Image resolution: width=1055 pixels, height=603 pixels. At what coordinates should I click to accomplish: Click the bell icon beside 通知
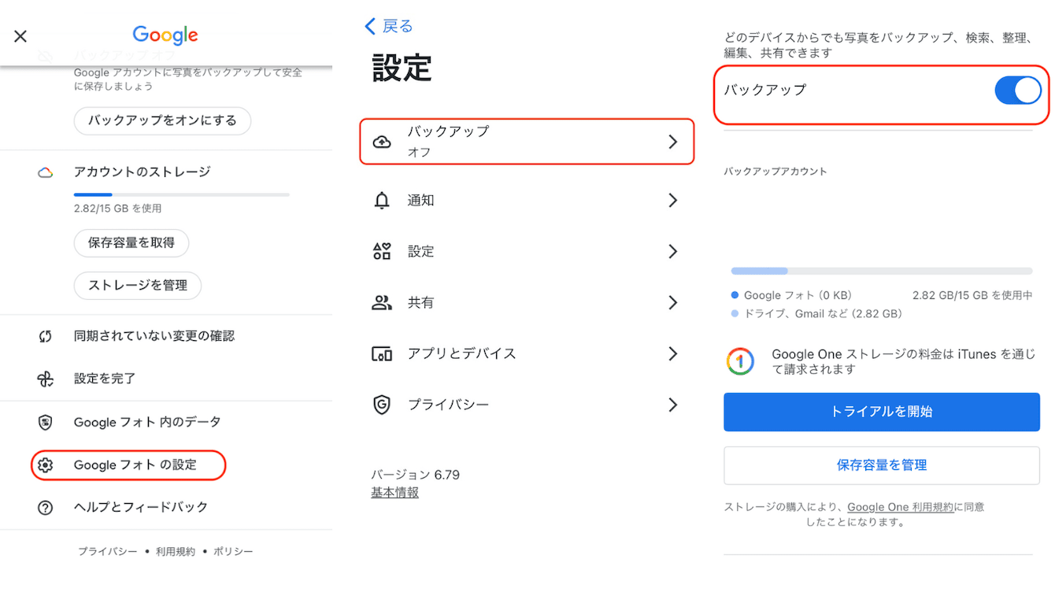(382, 201)
